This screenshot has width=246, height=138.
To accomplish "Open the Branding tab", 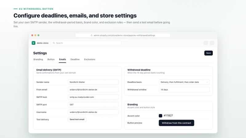I will click(x=38, y=59).
